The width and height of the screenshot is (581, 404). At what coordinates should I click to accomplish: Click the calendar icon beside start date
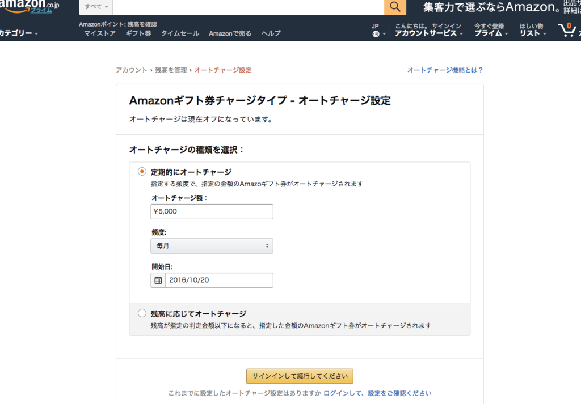158,280
